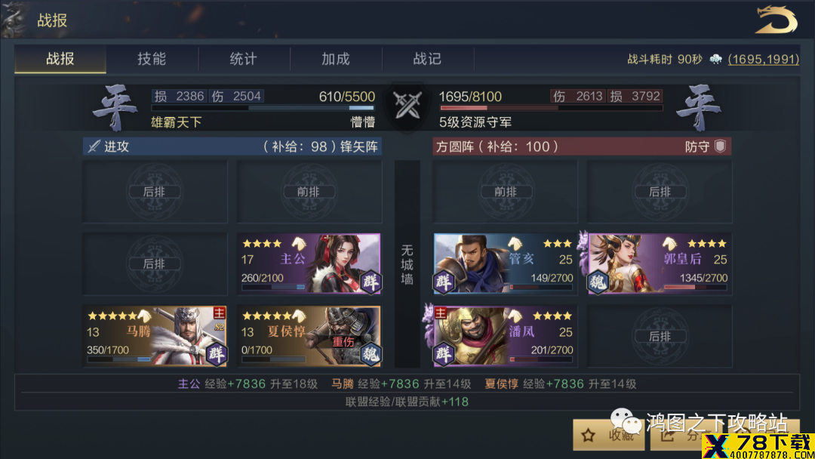Open the 战记 tab
The width and height of the screenshot is (815, 459).
(x=428, y=59)
